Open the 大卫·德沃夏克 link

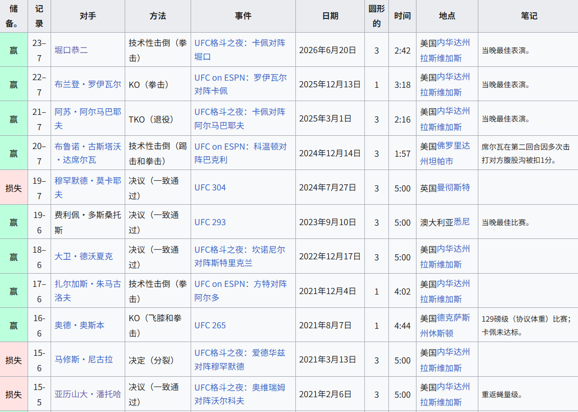pyautogui.click(x=84, y=256)
